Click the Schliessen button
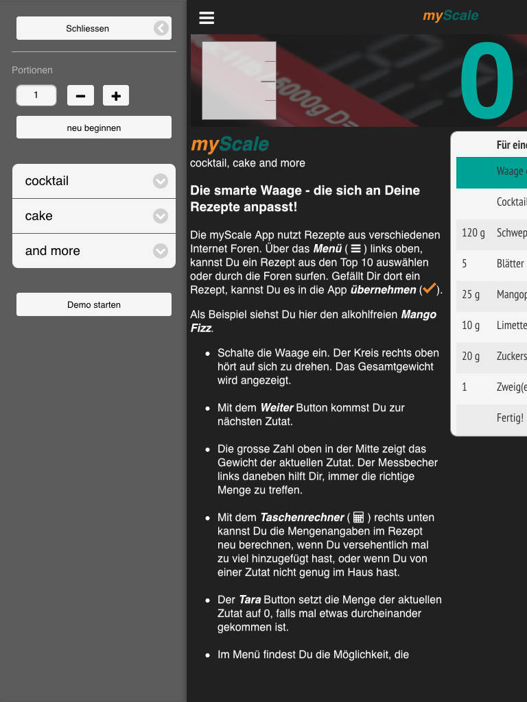Image resolution: width=527 pixels, height=702 pixels. pyautogui.click(x=93, y=28)
